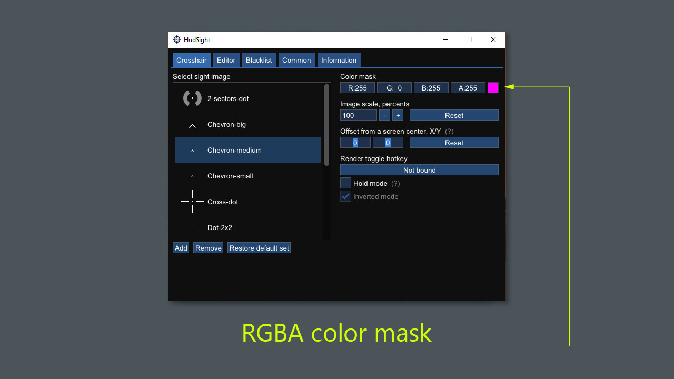Click Restore default set
Viewport: 674px width, 379px height.
[259, 247]
